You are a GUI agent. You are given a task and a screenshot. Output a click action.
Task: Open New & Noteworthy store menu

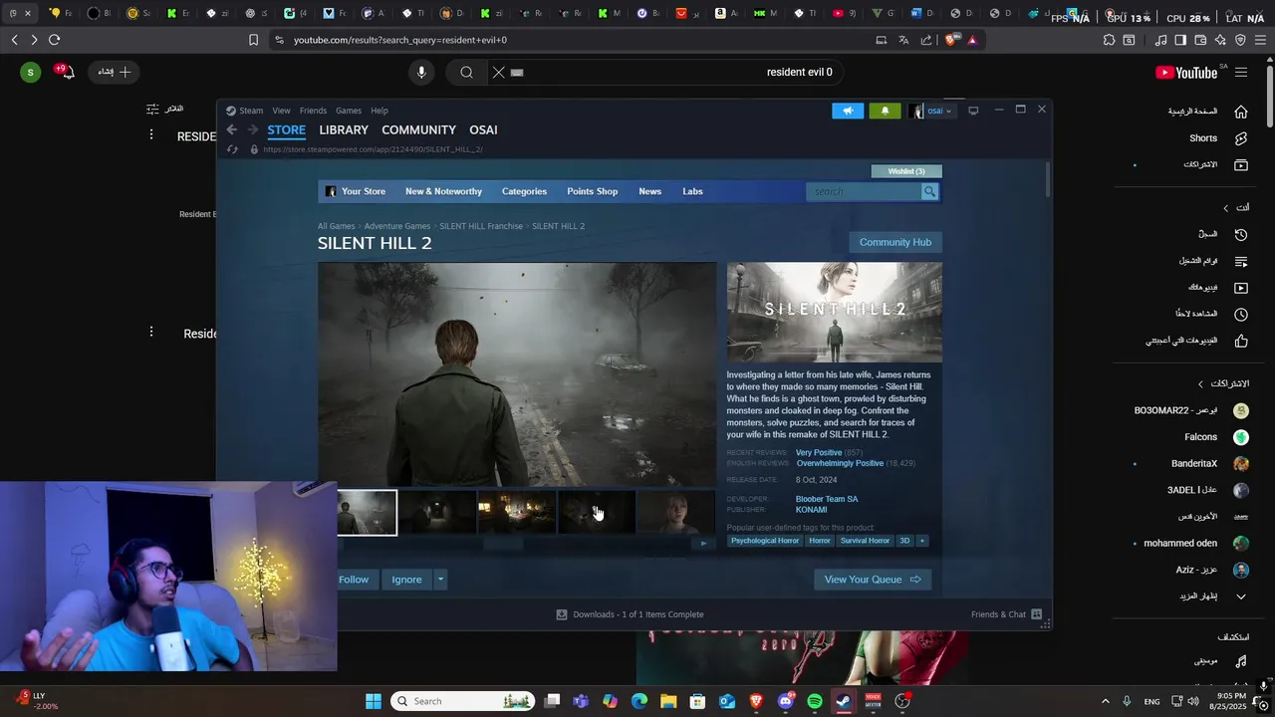pyautogui.click(x=443, y=191)
